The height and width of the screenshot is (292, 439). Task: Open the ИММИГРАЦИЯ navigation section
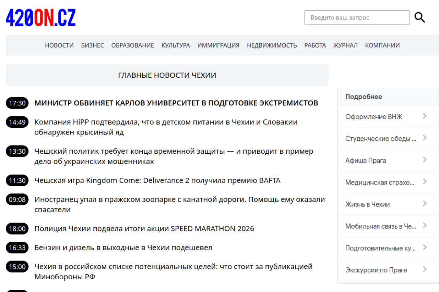(218, 45)
